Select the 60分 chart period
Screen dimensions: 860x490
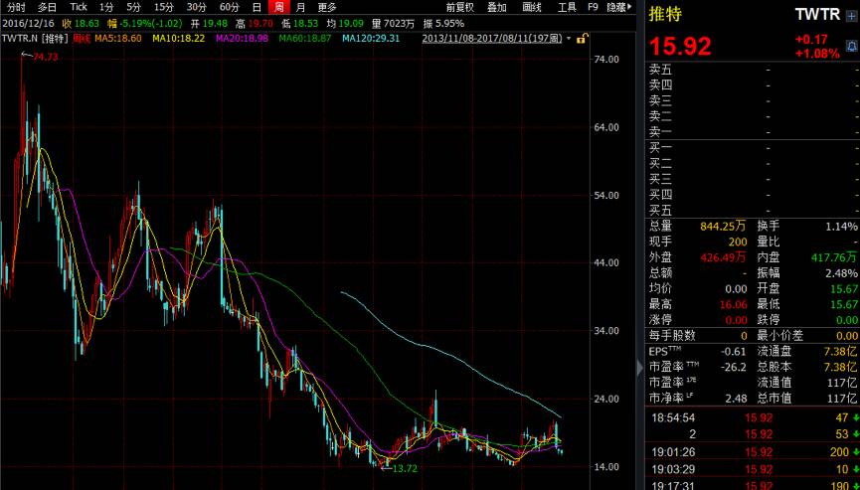230,7
